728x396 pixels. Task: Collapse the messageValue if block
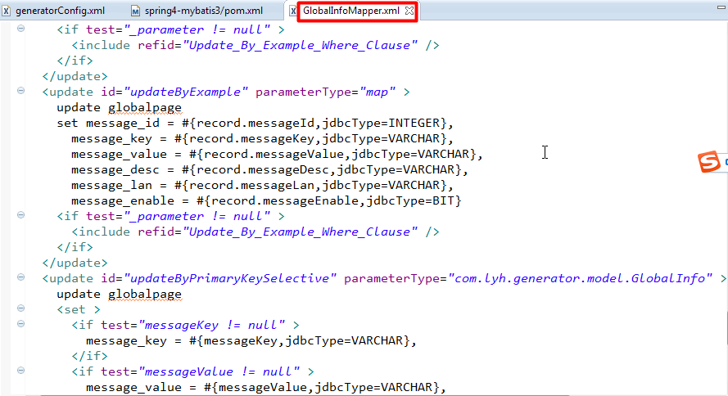[21, 370]
